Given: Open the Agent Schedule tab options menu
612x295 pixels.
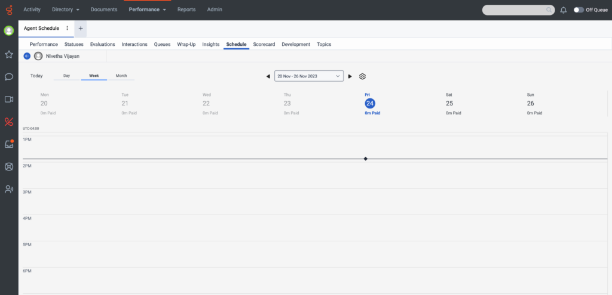Looking at the screenshot, I should [x=67, y=29].
